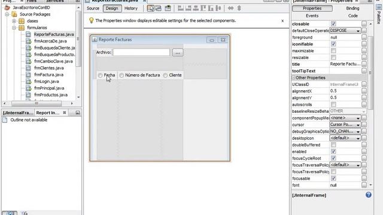Click minimize icon of Reporte Facturas frame
Viewport: 383px width, 215px height.
[x=212, y=40]
